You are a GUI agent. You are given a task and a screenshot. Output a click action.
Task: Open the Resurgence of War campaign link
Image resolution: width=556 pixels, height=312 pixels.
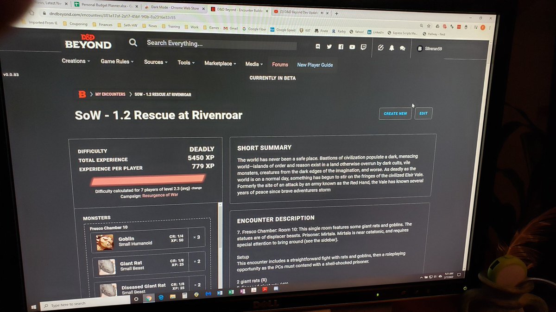[160, 195]
